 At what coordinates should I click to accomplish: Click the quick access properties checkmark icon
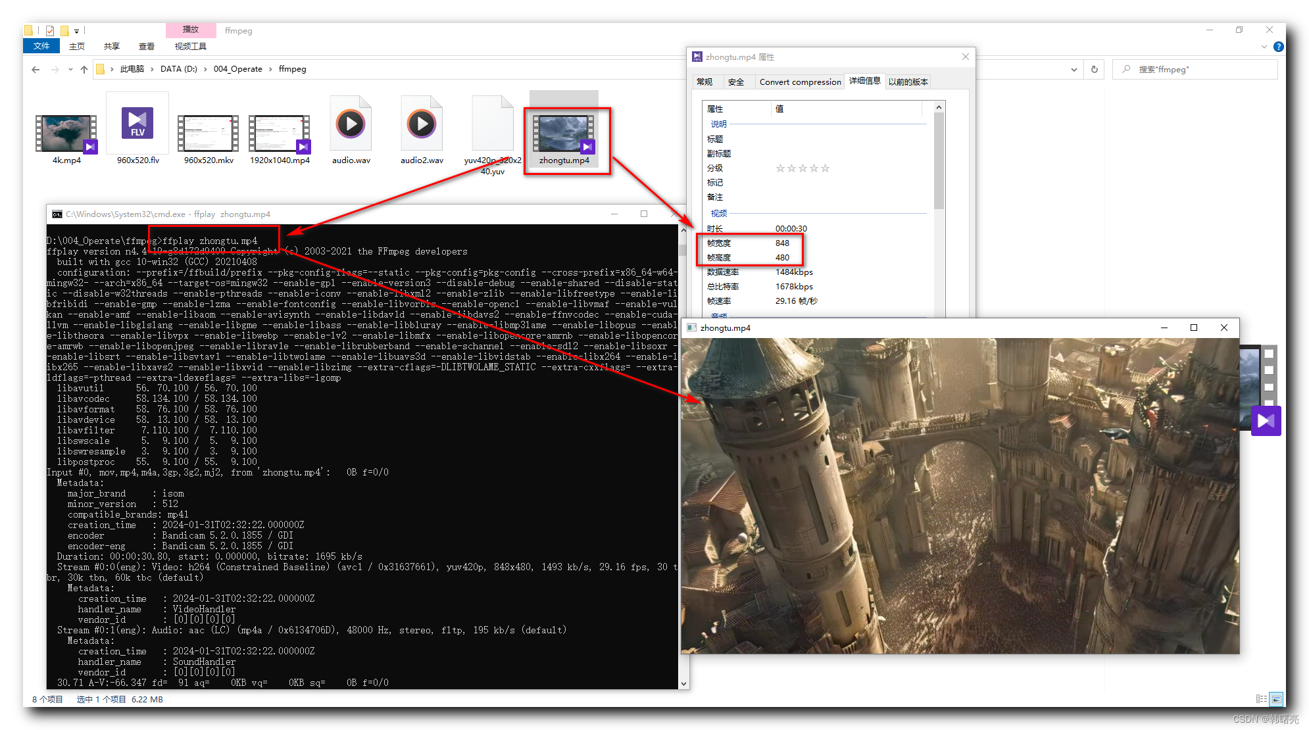pyautogui.click(x=50, y=30)
